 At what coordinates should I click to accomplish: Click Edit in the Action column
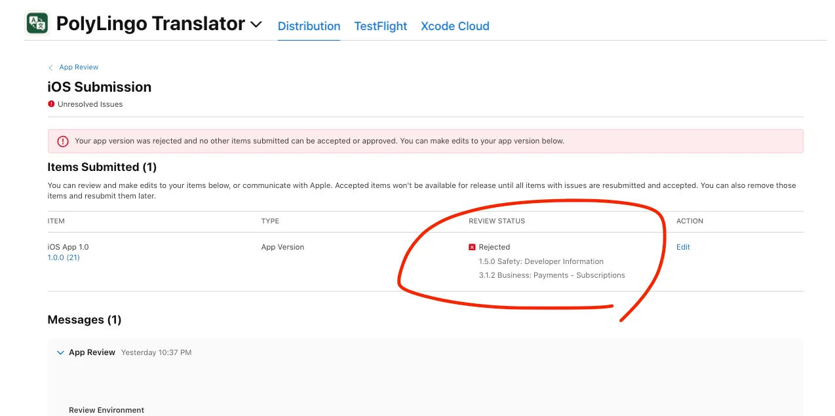pos(683,247)
